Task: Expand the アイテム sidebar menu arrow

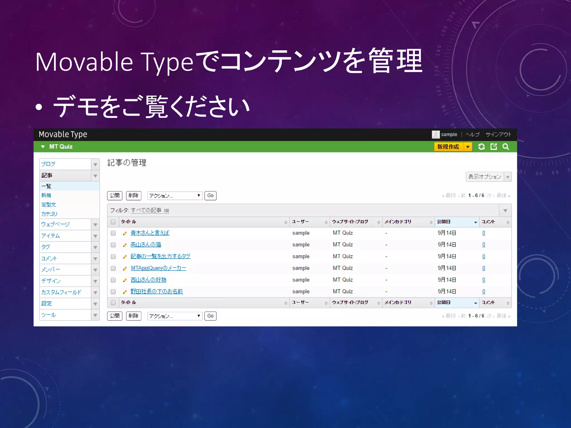Action: (x=95, y=236)
